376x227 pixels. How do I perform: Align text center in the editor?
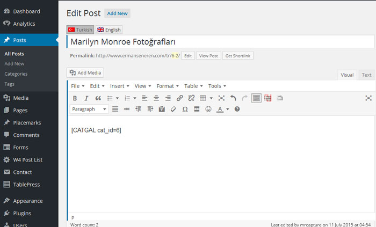point(156,98)
